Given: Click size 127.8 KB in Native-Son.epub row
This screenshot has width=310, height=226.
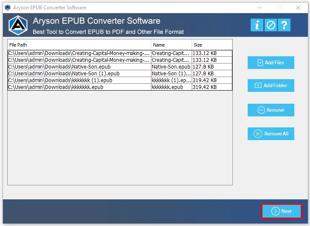Looking at the screenshot, I should pyautogui.click(x=212, y=67).
